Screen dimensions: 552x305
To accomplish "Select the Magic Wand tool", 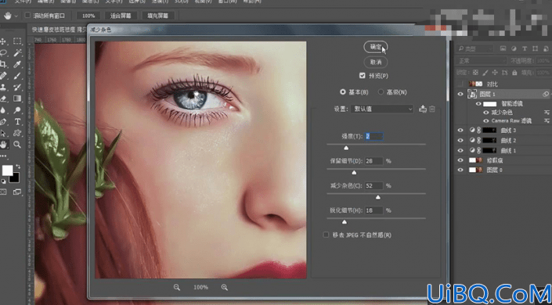I will 17,52.
